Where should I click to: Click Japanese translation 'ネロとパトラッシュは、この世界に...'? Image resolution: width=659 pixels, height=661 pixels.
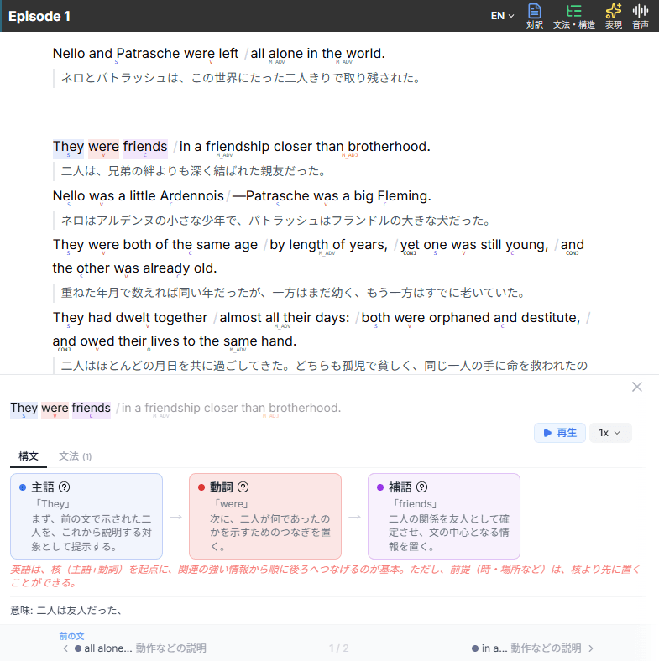tap(241, 78)
